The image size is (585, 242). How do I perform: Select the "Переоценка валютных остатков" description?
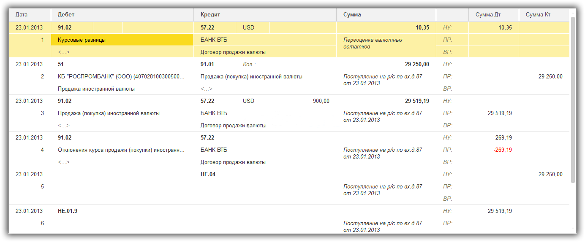tap(373, 43)
